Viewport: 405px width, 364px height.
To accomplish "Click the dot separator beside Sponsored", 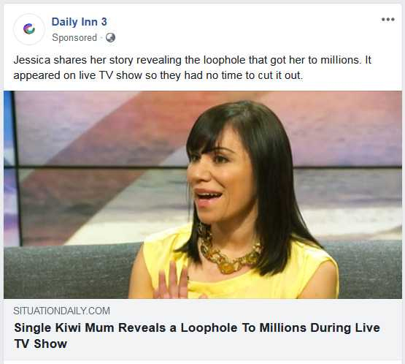I will (x=101, y=38).
